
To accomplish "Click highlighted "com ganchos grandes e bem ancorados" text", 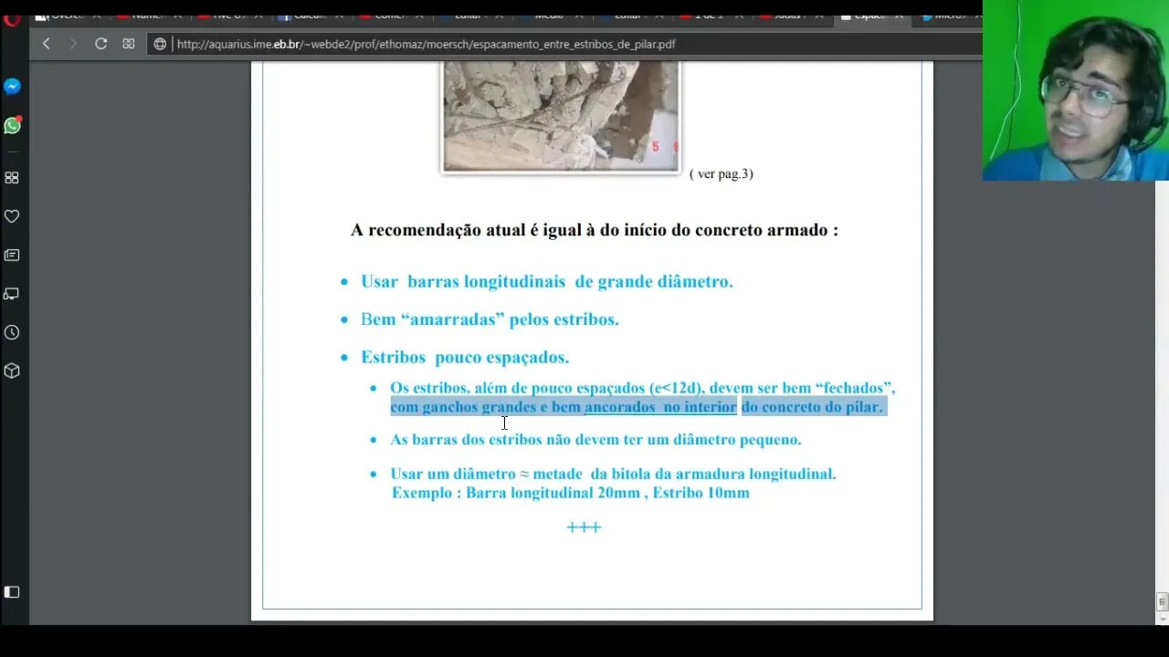I will pyautogui.click(x=637, y=407).
